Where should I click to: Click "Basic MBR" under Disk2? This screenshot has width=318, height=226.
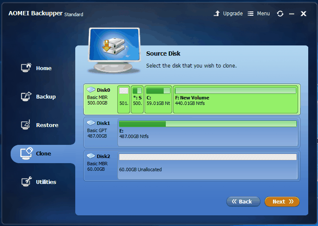point(97,164)
